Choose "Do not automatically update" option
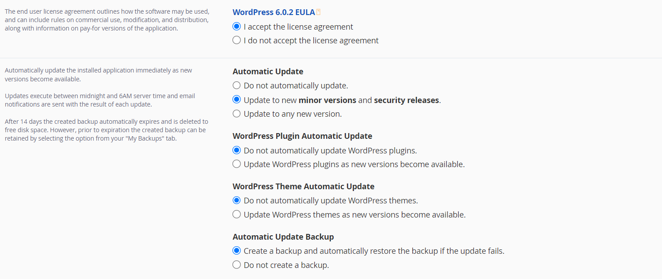 [x=236, y=85]
